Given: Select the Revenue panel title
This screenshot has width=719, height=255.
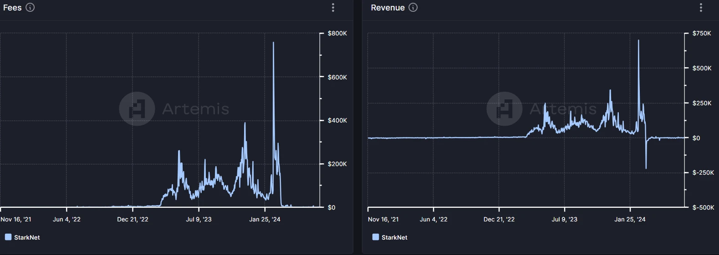Looking at the screenshot, I should point(388,8).
